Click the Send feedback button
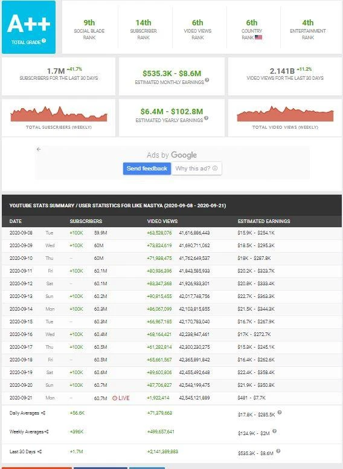 point(147,169)
